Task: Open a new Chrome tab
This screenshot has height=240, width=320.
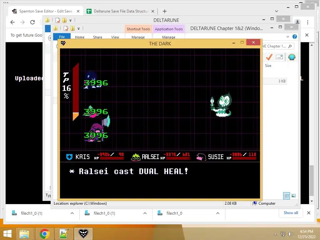Action: 165,11
